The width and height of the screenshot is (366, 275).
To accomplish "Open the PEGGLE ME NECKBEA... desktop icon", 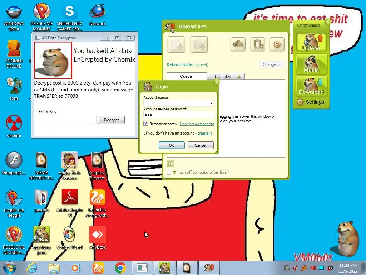I will click(x=14, y=240).
